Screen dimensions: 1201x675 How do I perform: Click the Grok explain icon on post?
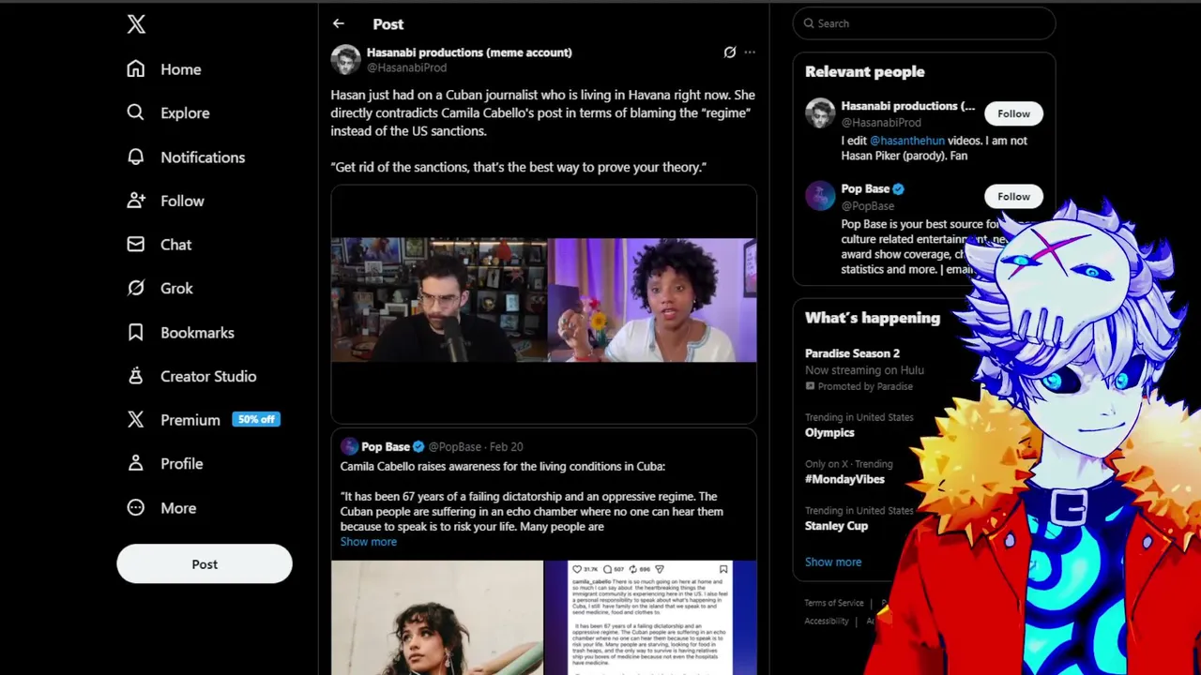(729, 52)
